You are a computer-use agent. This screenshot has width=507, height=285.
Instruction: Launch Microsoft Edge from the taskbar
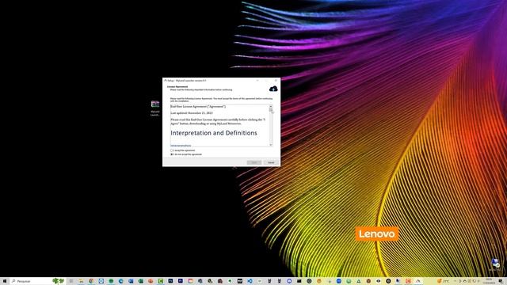121,281
